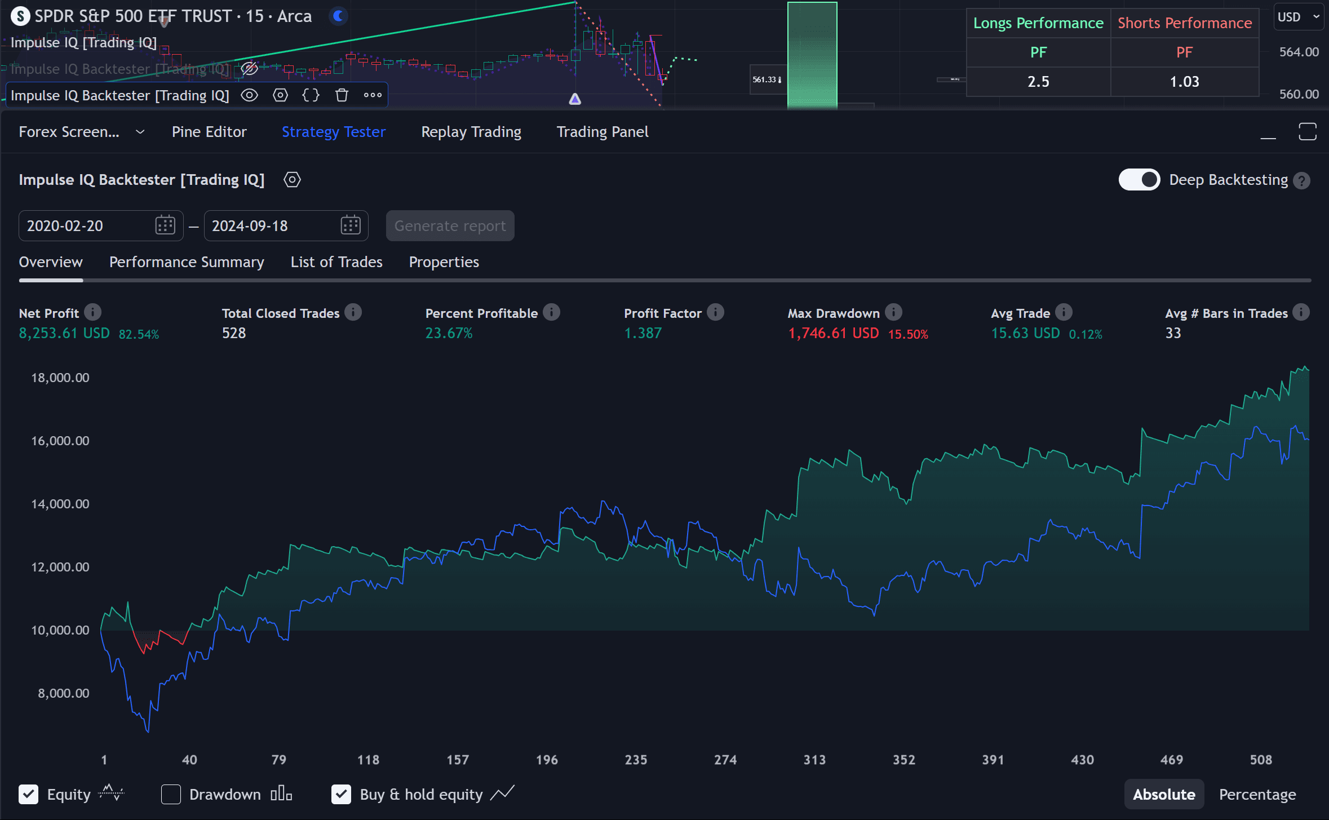The image size is (1329, 820).
Task: Open the Performance Summary tab
Action: (187, 262)
